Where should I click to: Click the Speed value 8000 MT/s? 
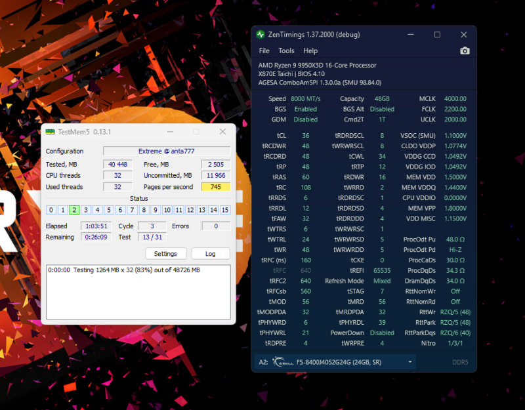[x=305, y=99]
